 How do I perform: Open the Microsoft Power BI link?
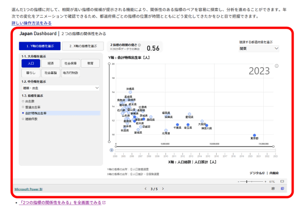[29, 189]
